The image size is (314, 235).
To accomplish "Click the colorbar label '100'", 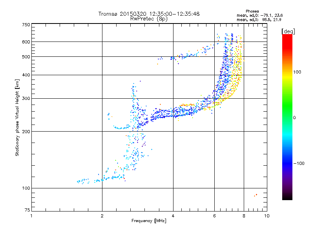I will [297, 72].
